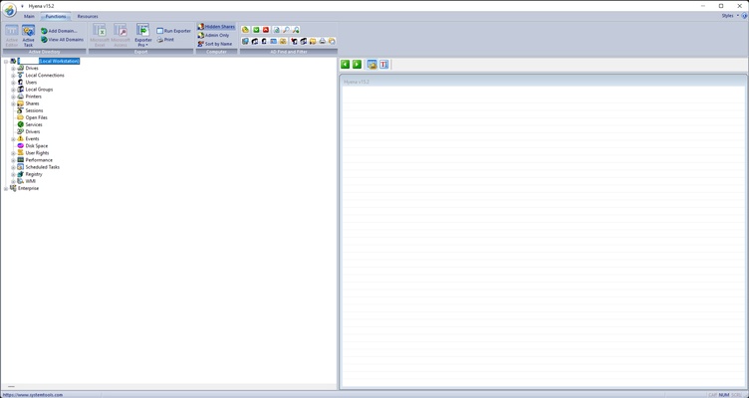Select Drivers in the tree
The width and height of the screenshot is (749, 398).
[33, 131]
